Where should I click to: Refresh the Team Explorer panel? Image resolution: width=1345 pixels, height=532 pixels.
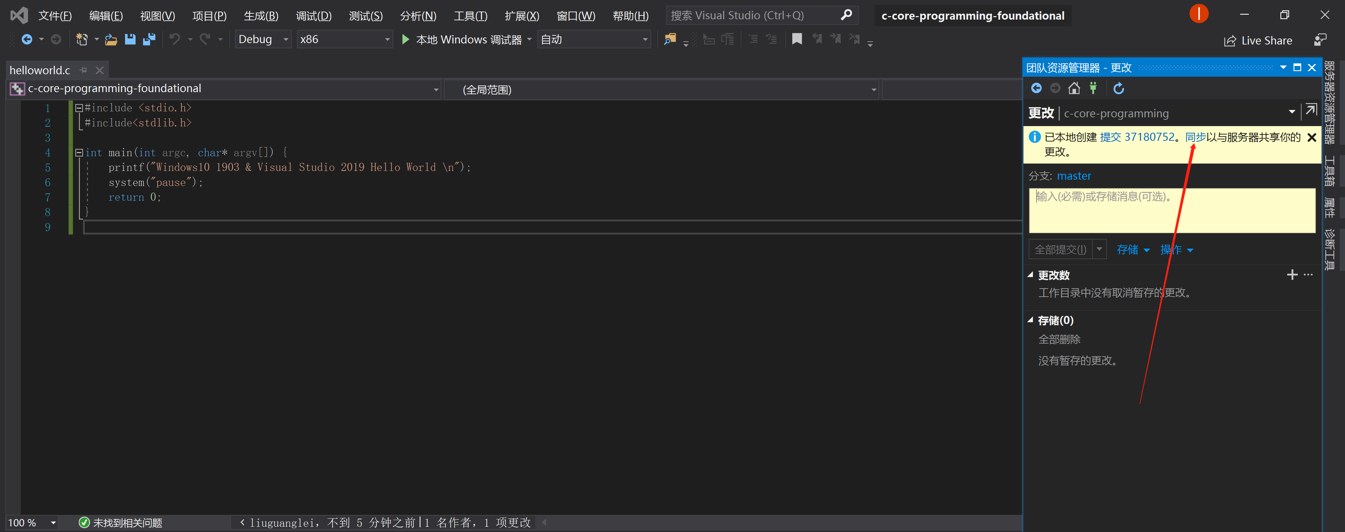pos(1118,88)
